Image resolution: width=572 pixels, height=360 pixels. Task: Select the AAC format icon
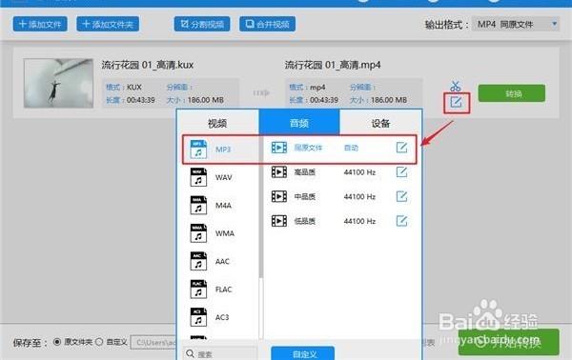click(x=198, y=261)
